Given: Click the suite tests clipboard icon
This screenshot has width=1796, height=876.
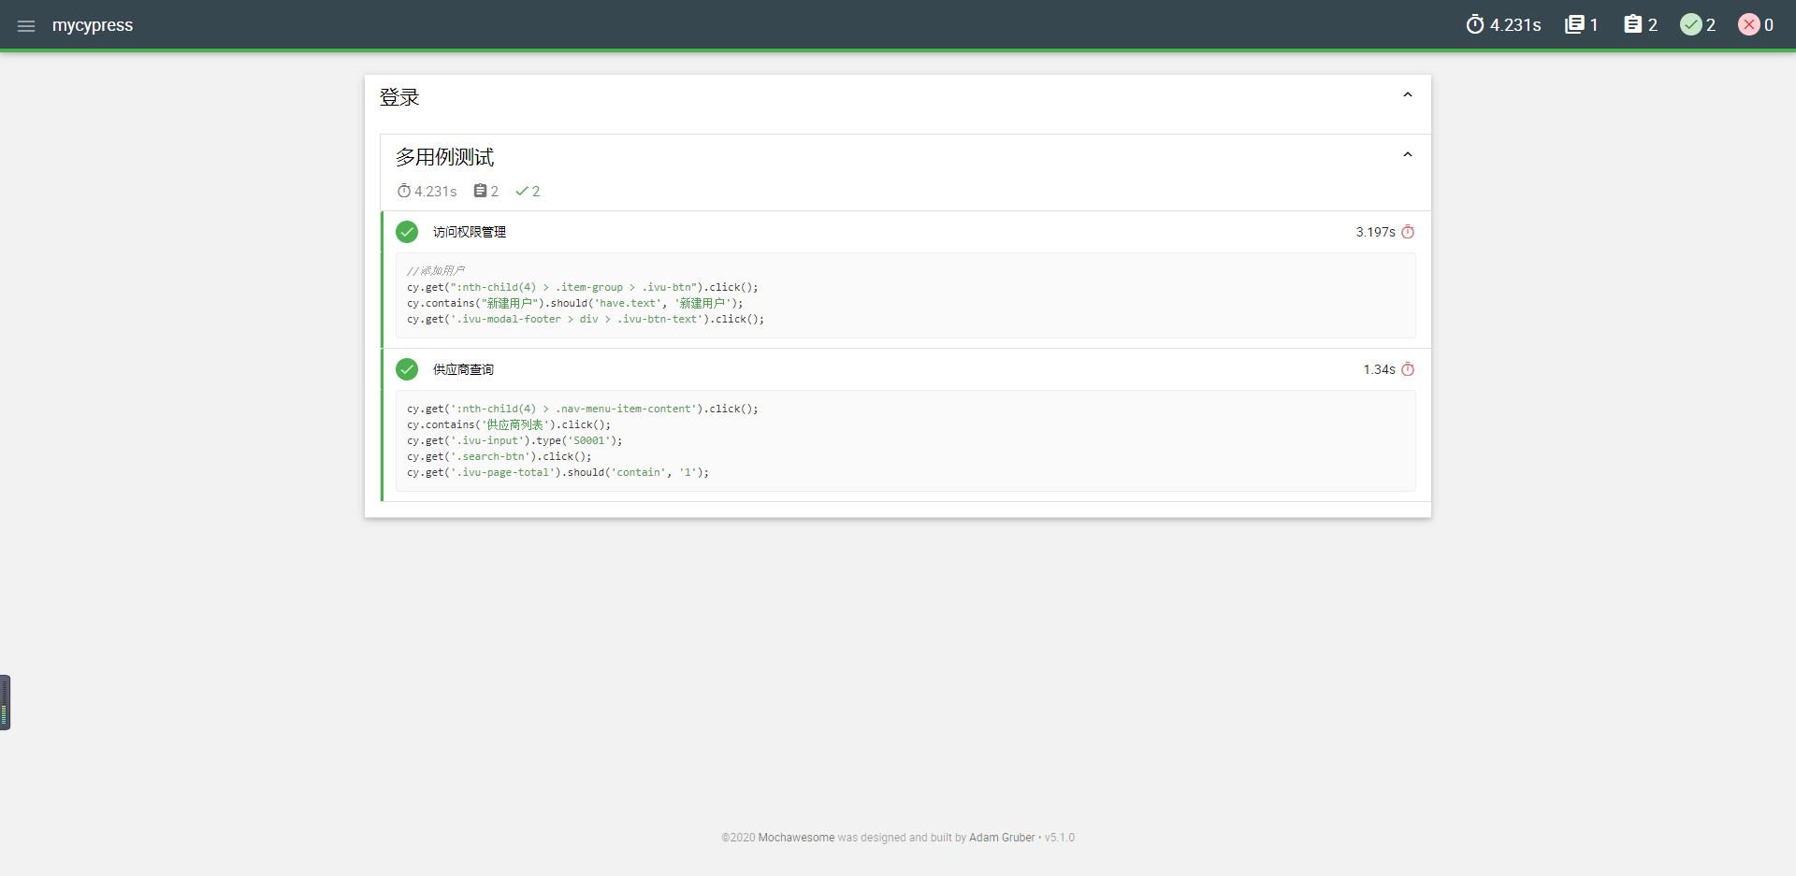Looking at the screenshot, I should (480, 191).
